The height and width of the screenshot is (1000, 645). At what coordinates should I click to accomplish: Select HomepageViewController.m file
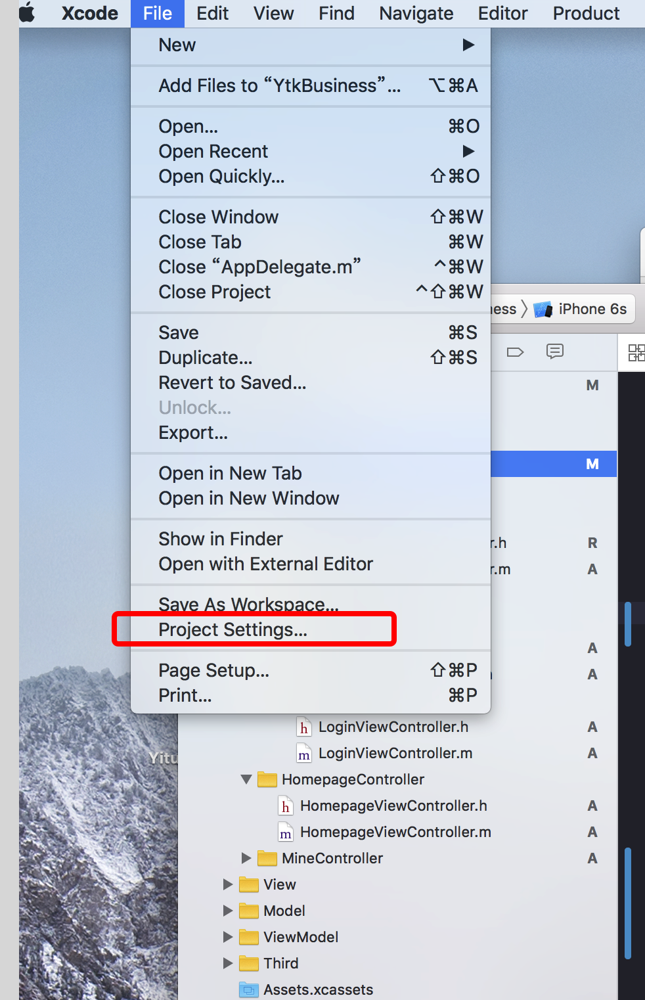(x=395, y=832)
